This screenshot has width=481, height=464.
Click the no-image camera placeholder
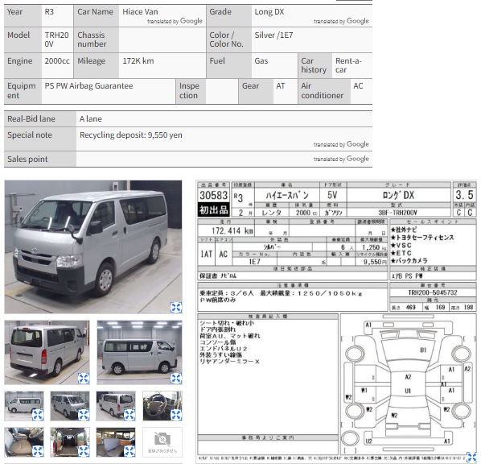coord(162,442)
